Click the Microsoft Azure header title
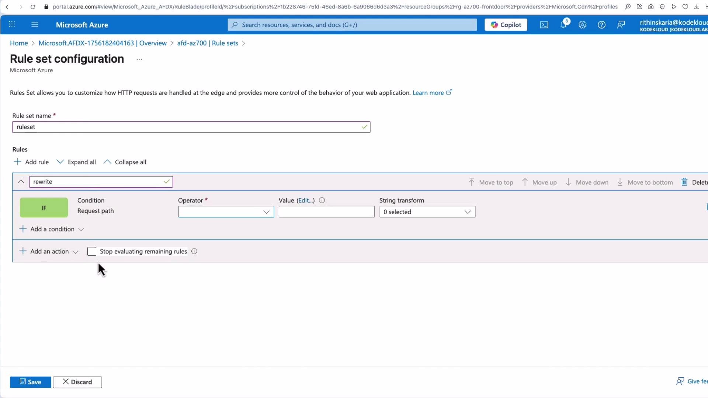 click(x=82, y=25)
